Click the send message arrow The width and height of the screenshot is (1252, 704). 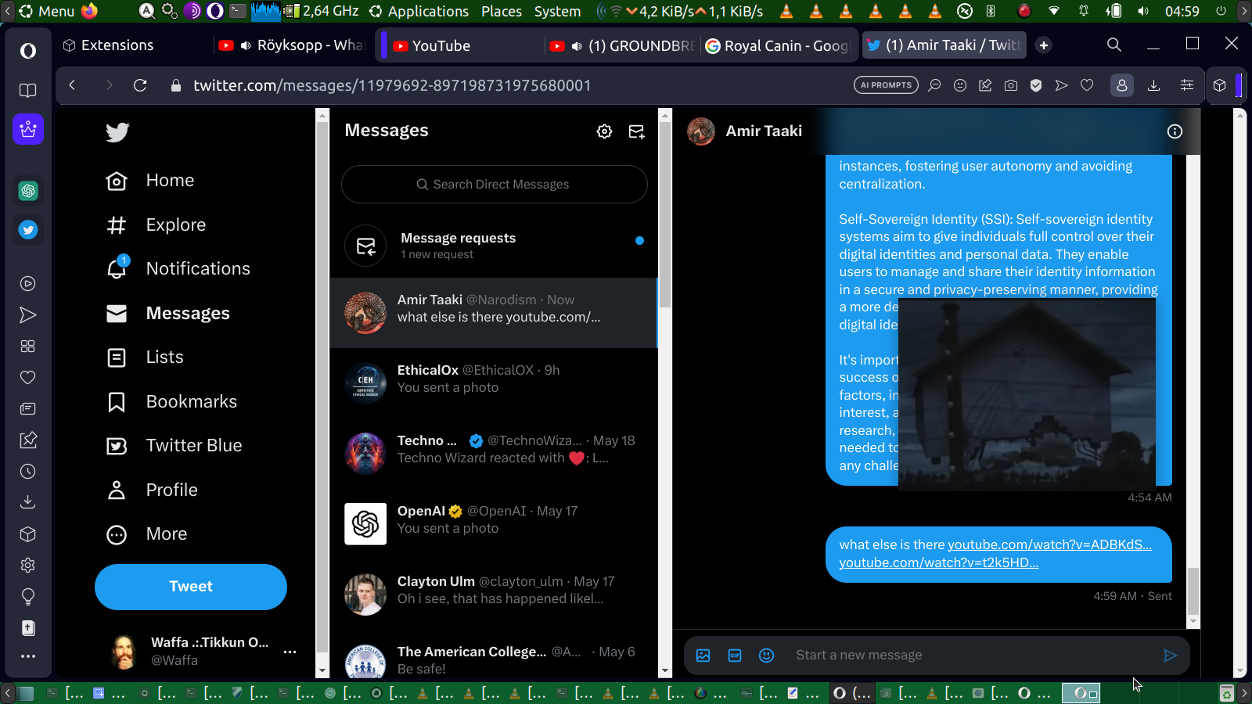pos(1170,656)
